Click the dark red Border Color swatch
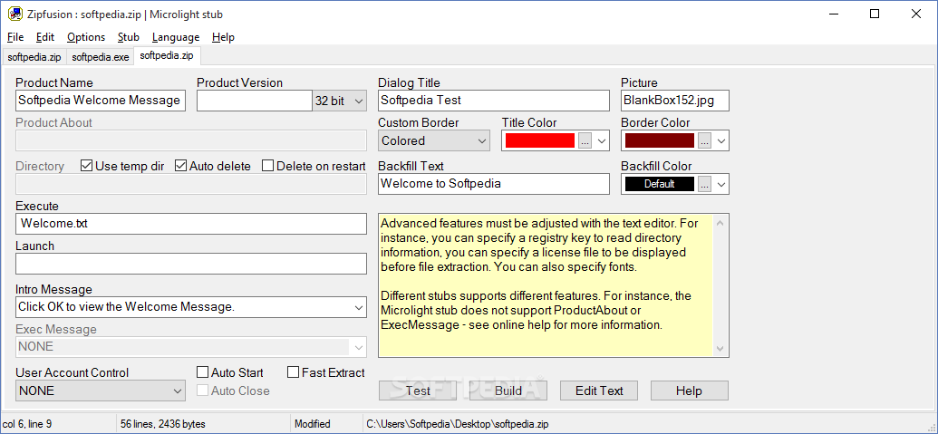 pos(660,141)
